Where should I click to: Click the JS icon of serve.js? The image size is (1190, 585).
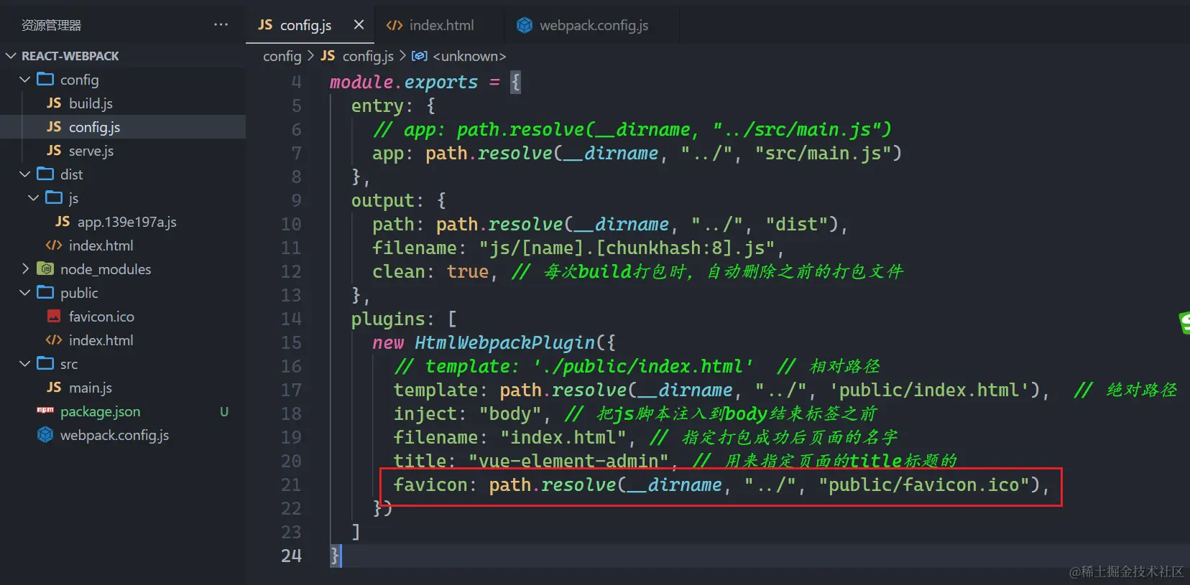click(54, 151)
